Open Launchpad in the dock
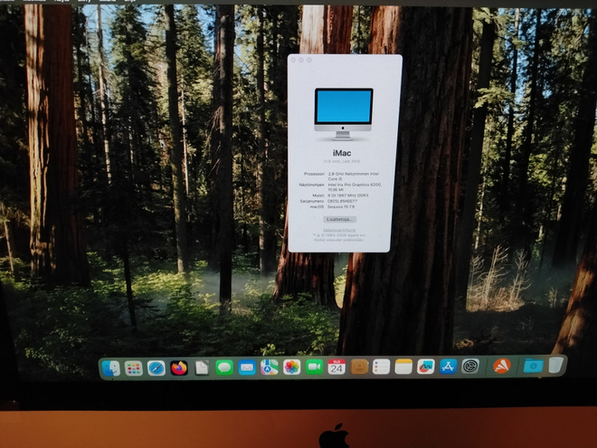This screenshot has height=448, width=597. tap(133, 368)
